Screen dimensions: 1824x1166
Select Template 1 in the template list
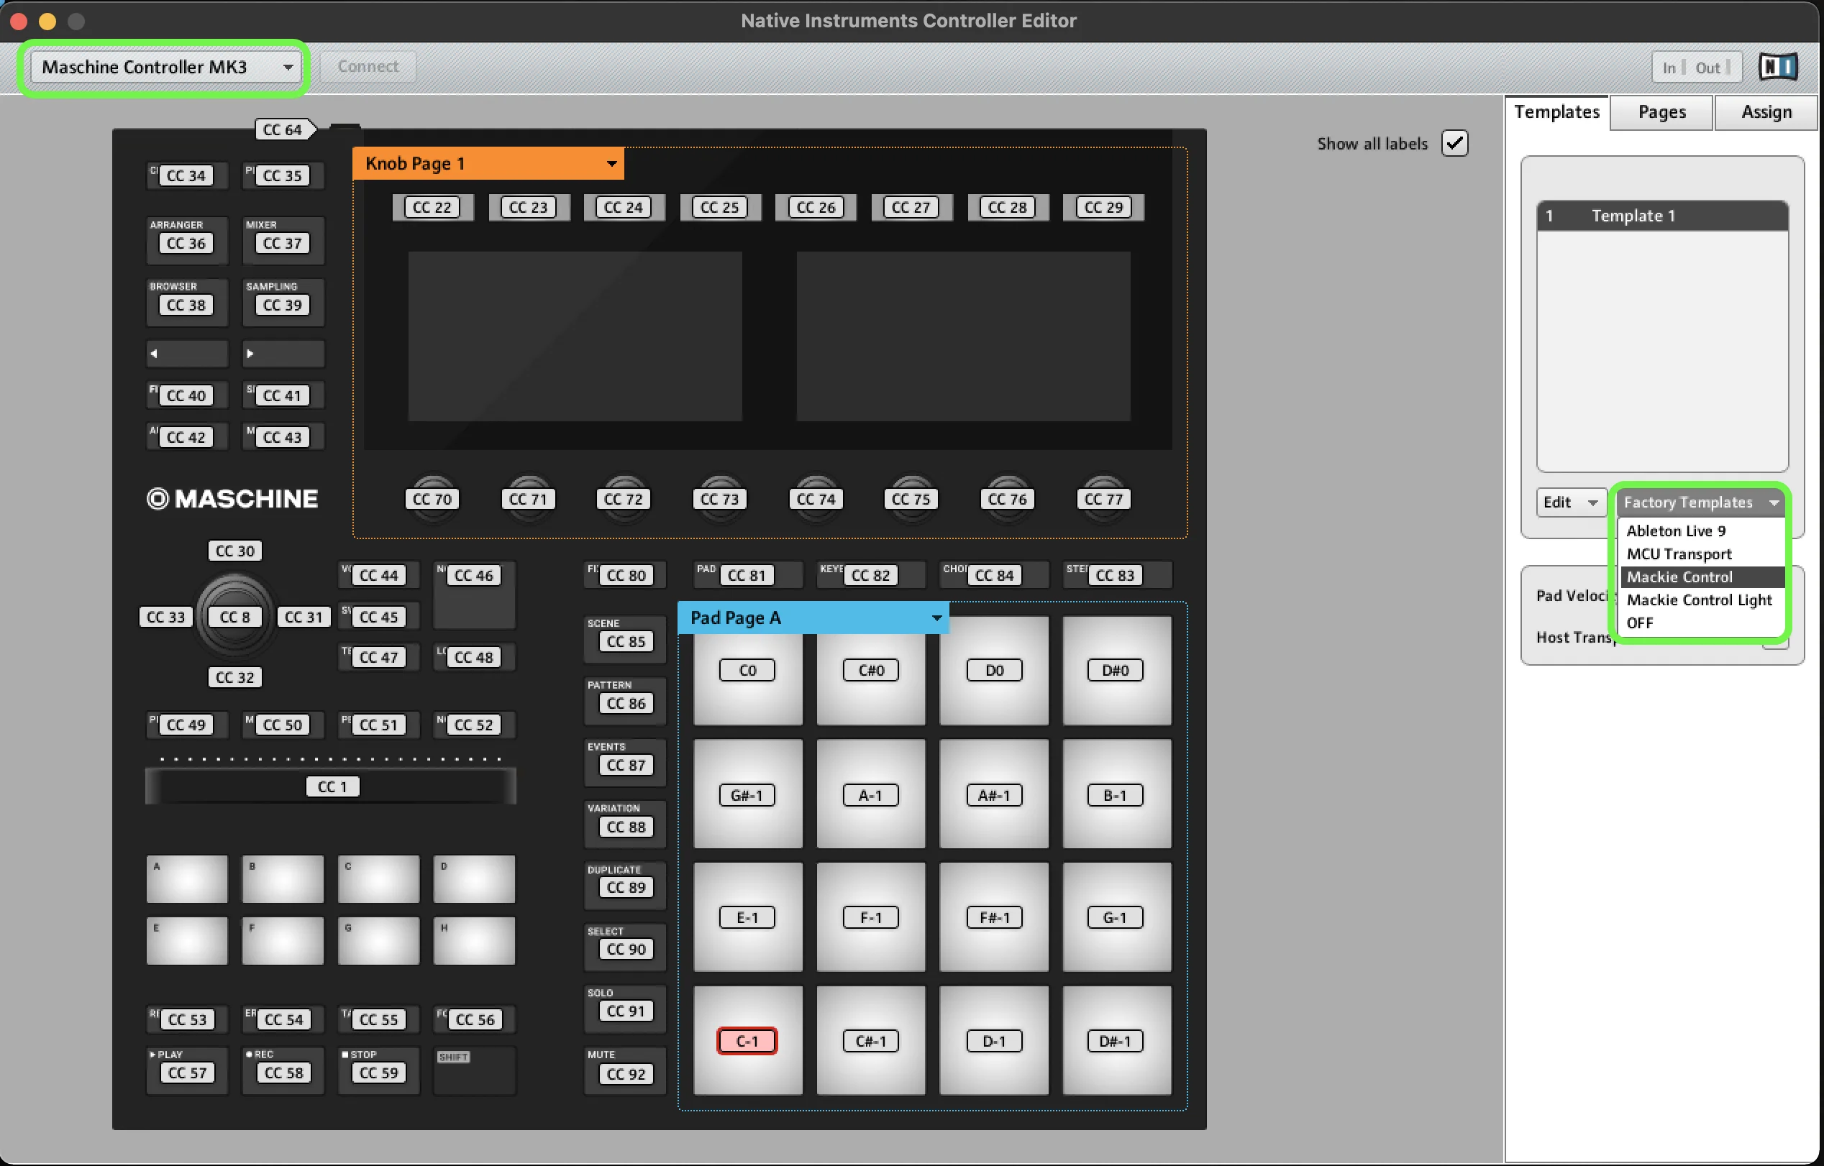pos(1662,216)
